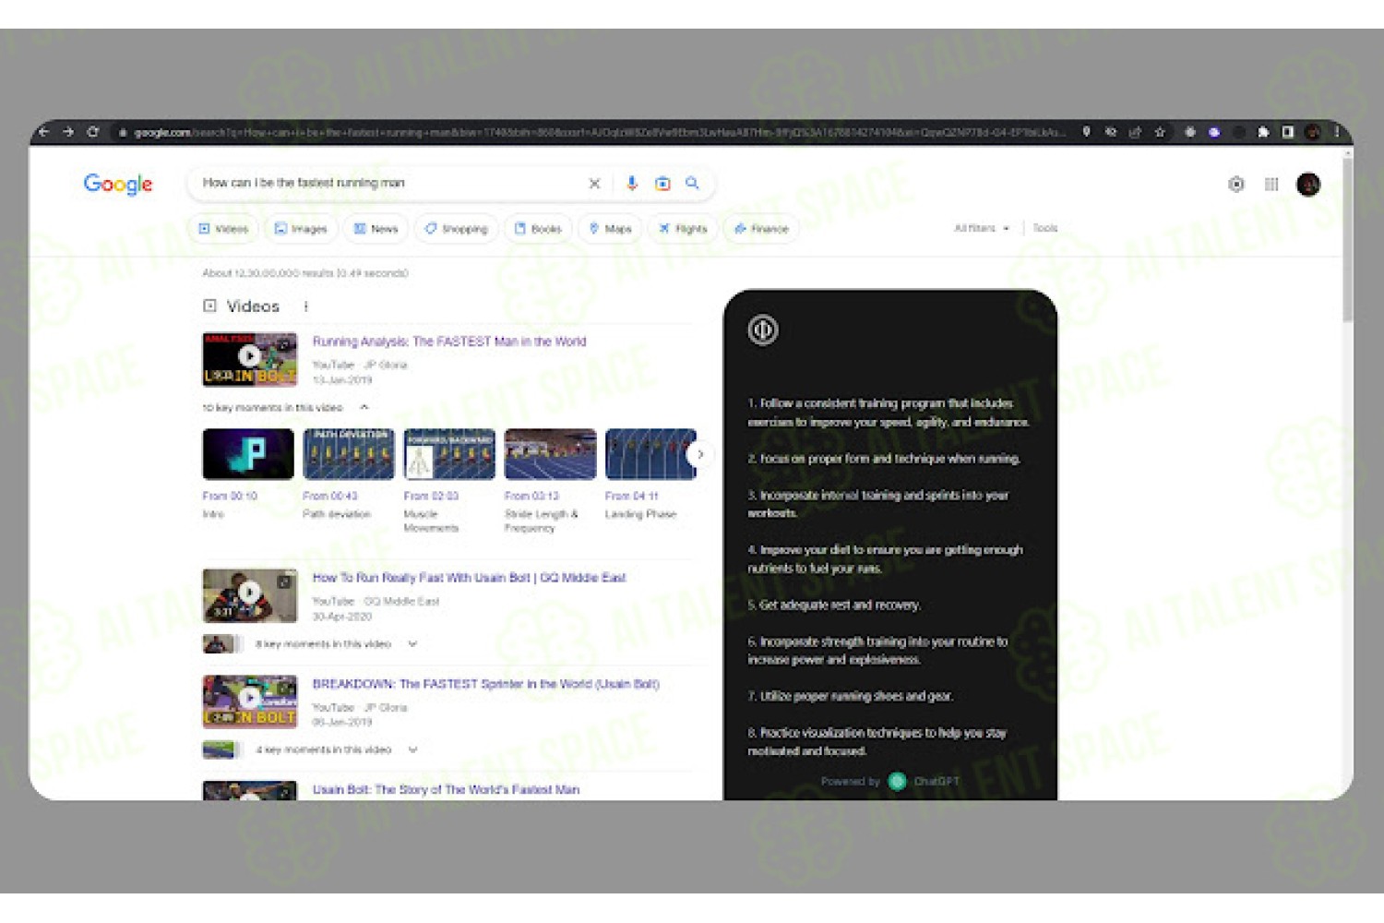Click the 'About 12,30,00,000 results' text
Image resolution: width=1384 pixels, height=923 pixels.
(305, 272)
